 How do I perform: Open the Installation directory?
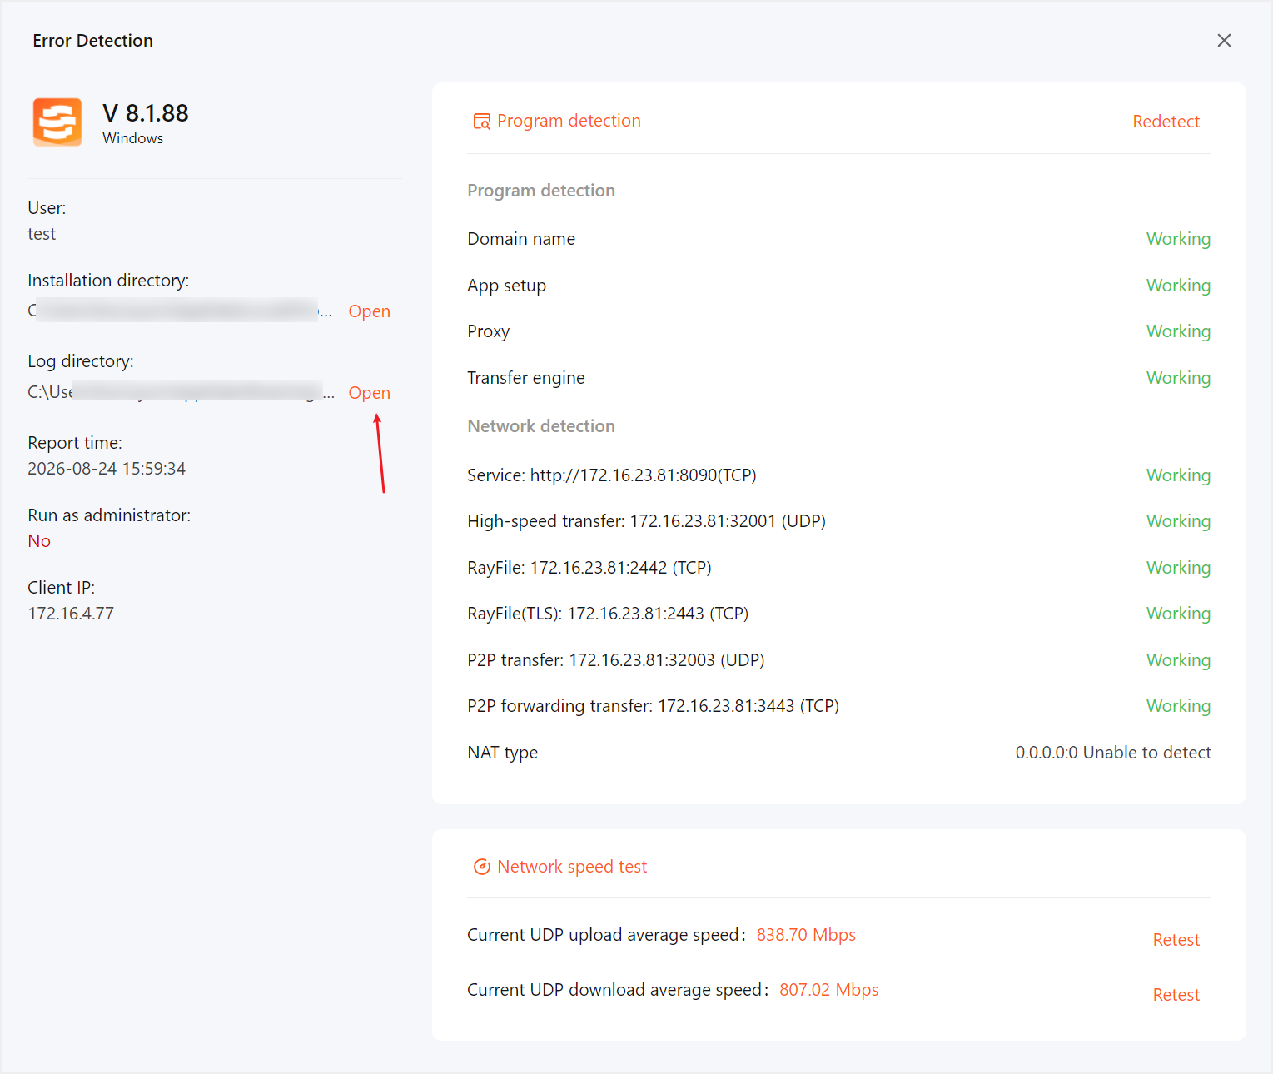369,311
